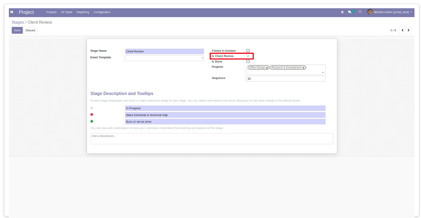
Task: Click the Stage Description and Tooltips heading
Action: [x=122, y=94]
